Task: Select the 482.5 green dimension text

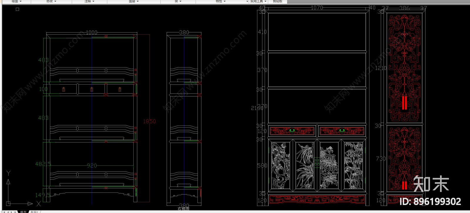Action: (x=43, y=164)
